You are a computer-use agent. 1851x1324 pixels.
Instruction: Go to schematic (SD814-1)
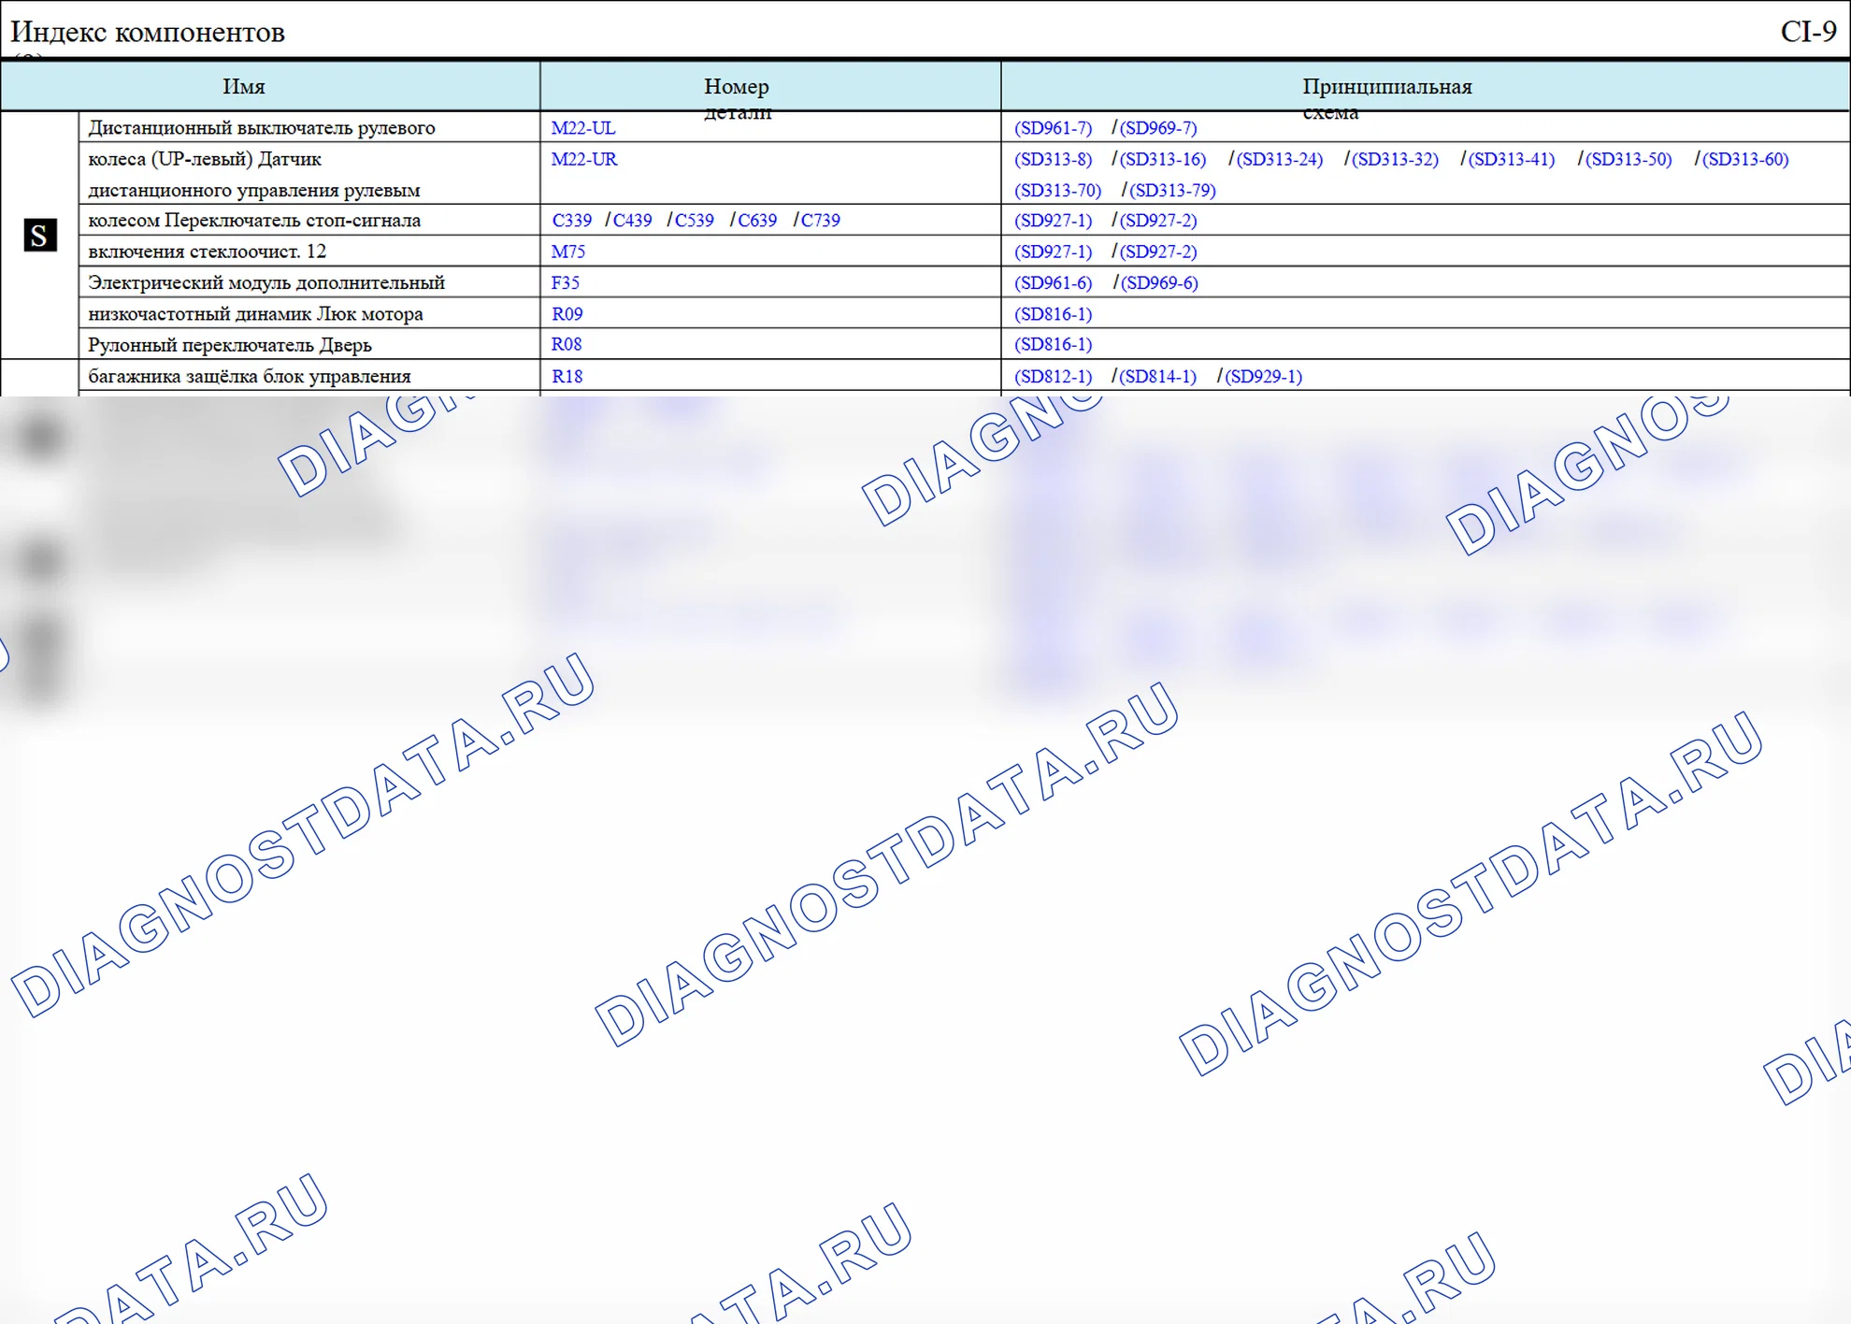1158,376
